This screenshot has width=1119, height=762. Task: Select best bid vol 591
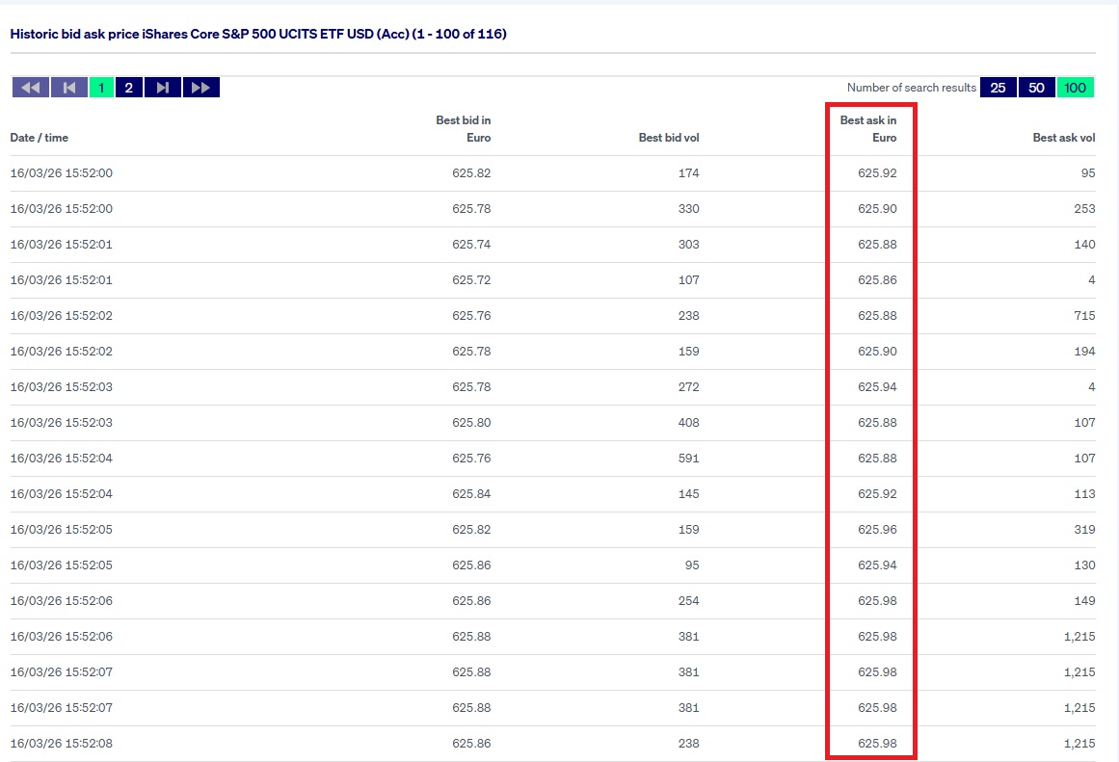pos(689,458)
